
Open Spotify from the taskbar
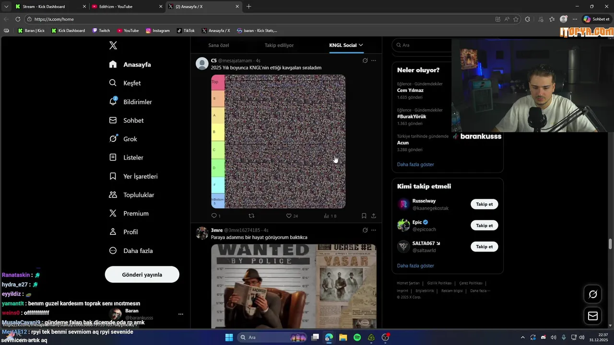357,337
